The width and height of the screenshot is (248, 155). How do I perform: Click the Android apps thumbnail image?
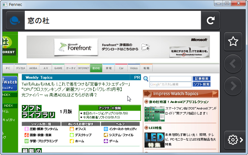pyautogui.click(x=154, y=114)
